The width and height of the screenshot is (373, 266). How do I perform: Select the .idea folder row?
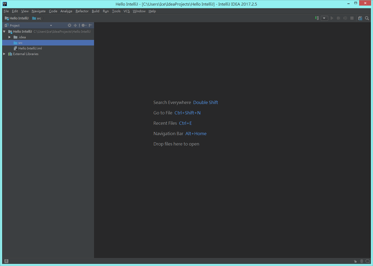48,37
